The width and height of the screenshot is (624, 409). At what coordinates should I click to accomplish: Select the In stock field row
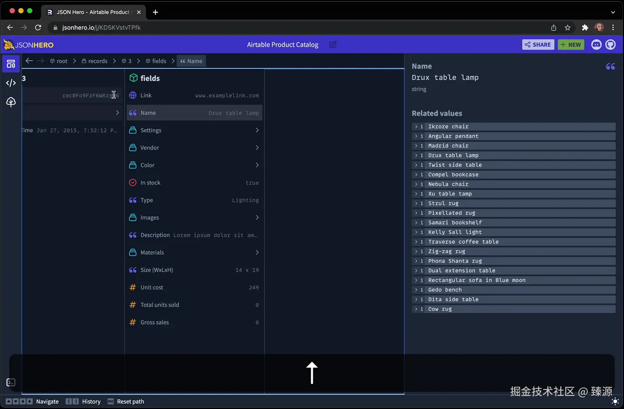click(x=195, y=183)
